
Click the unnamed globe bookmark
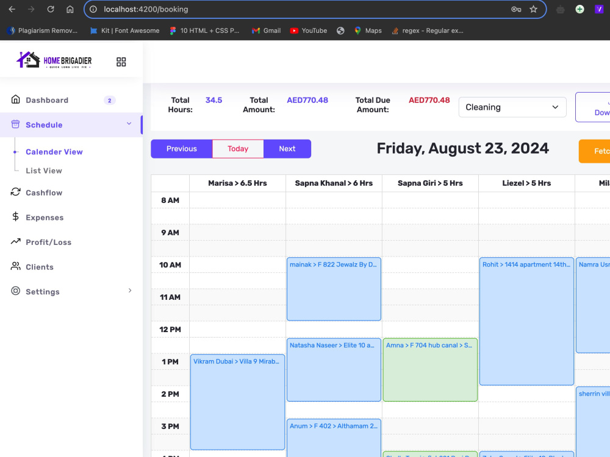pyautogui.click(x=340, y=30)
